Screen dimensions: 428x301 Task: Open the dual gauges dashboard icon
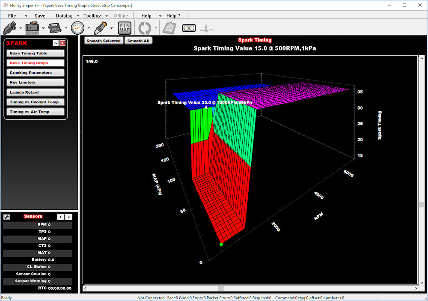point(189,28)
